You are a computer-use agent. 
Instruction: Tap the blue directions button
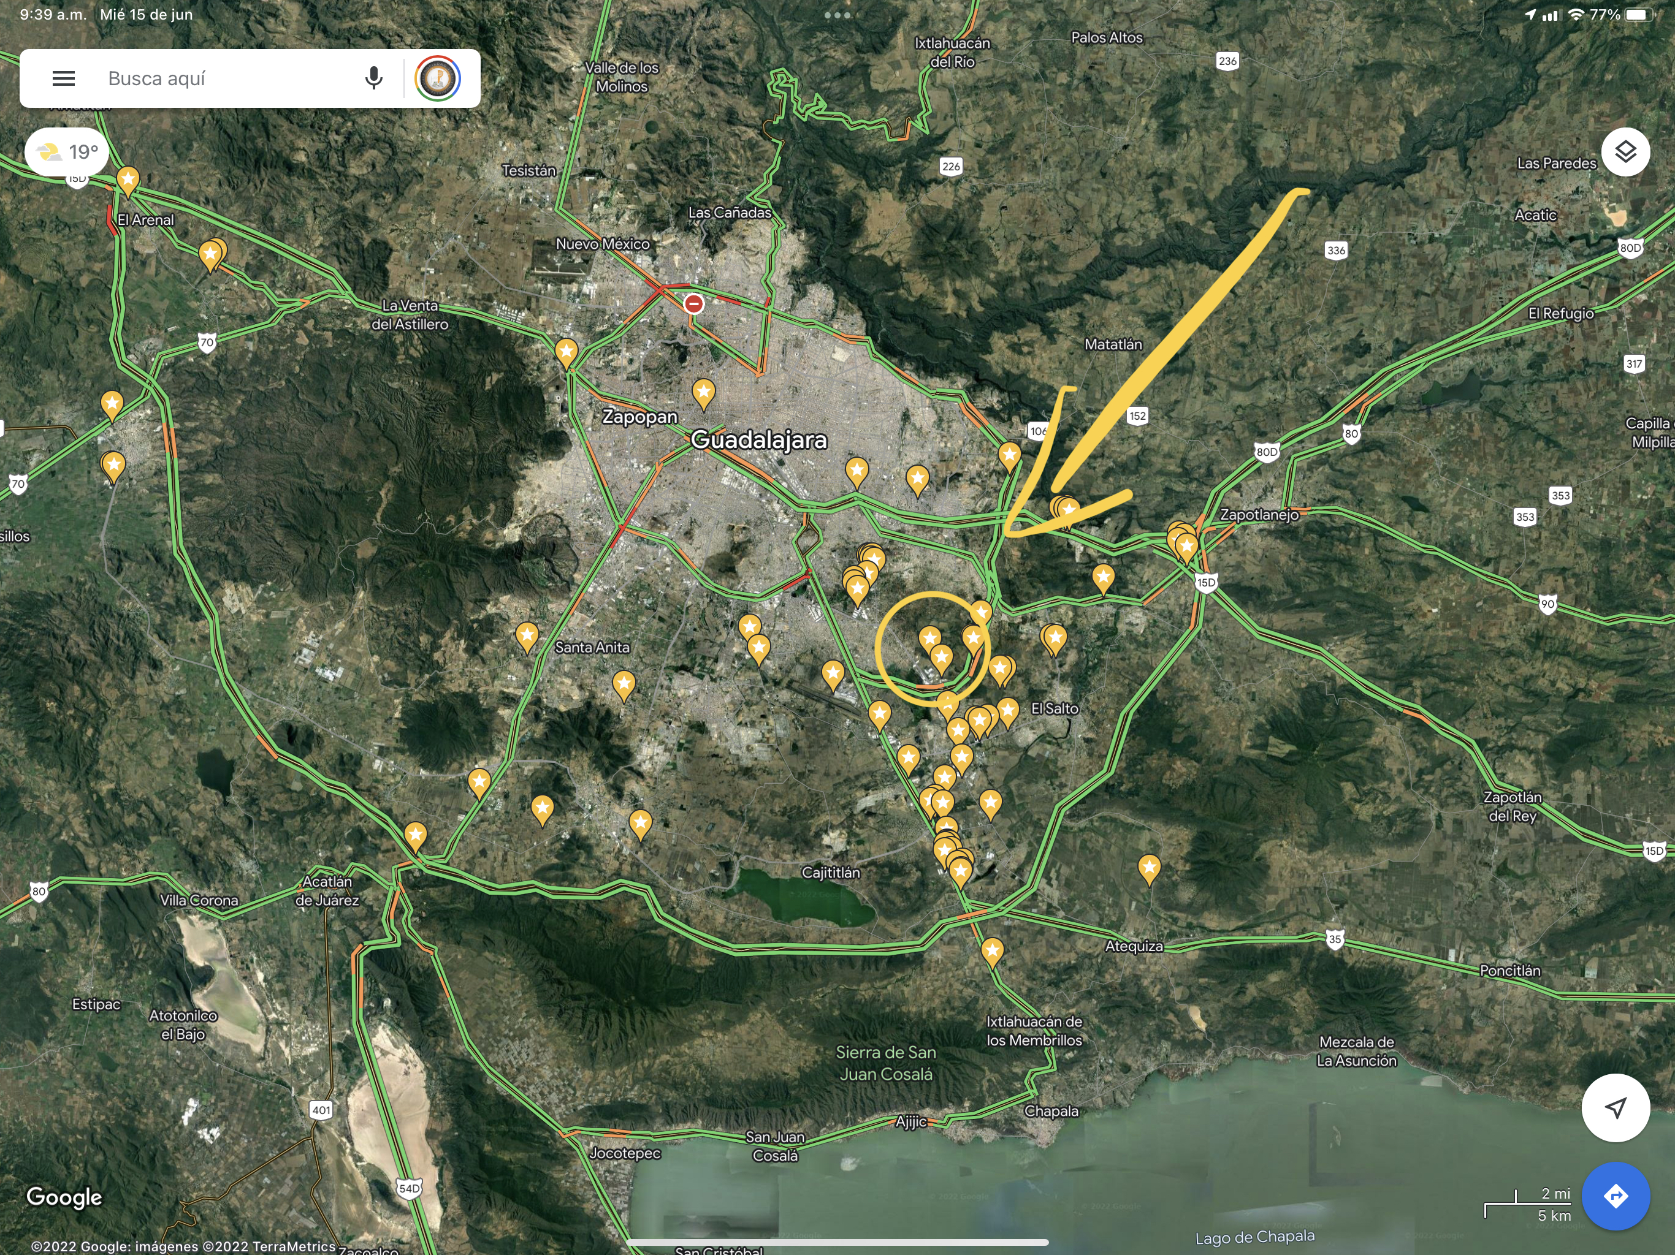click(1615, 1196)
